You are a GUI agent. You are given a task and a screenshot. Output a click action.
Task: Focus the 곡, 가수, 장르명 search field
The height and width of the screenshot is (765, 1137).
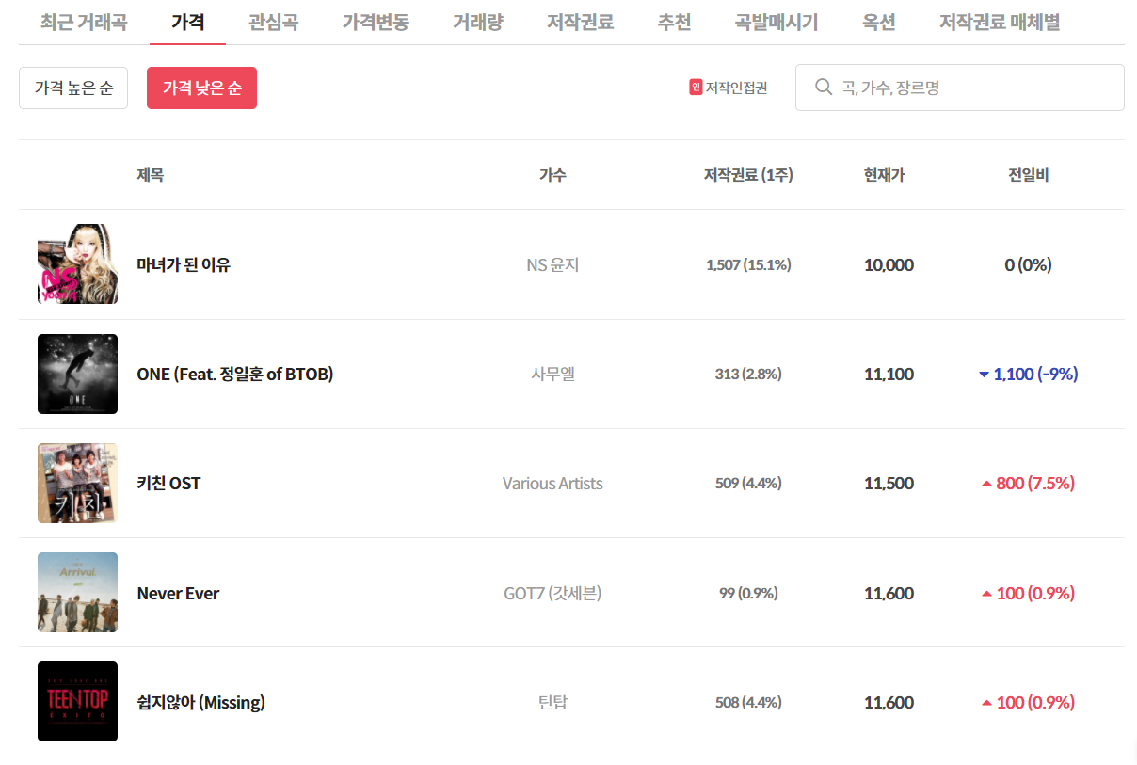click(960, 88)
